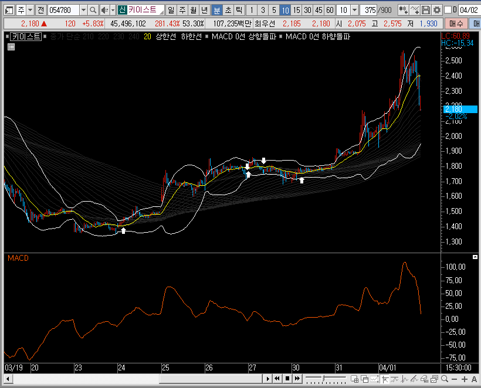Open the stock code search magnifier
Screen dimensions: 481x388
pyautogui.click(x=93, y=10)
